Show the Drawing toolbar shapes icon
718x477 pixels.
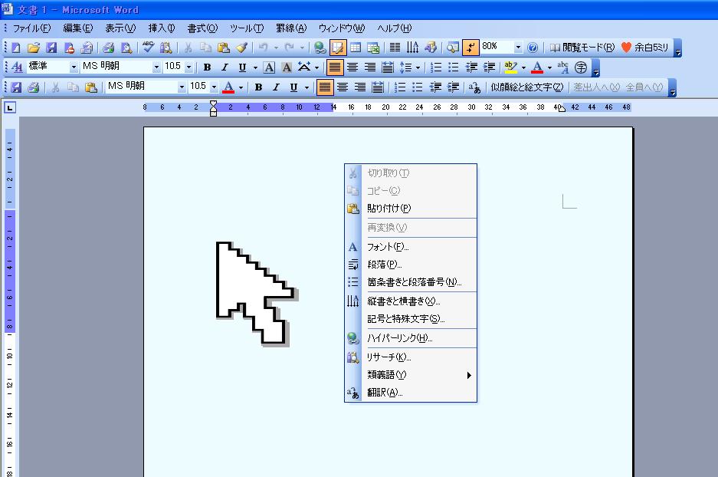pyautogui.click(x=431, y=48)
